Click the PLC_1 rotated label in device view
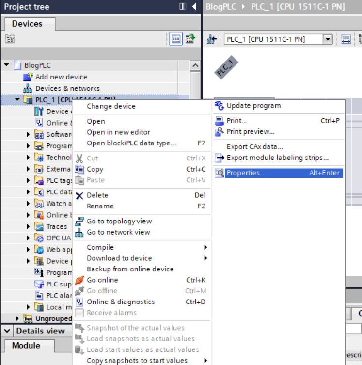The image size is (362, 365). coord(226,67)
